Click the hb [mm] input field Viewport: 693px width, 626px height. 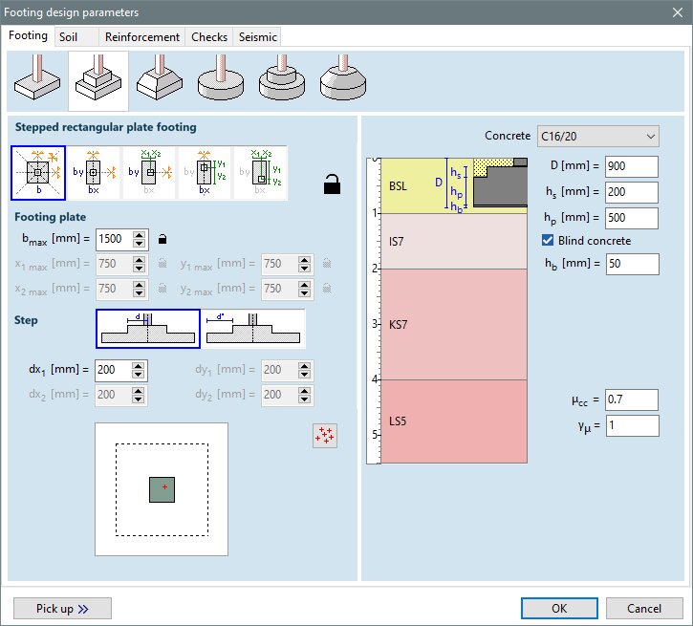tap(632, 264)
